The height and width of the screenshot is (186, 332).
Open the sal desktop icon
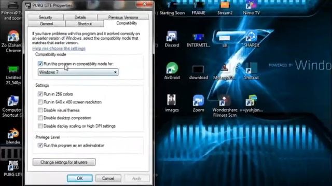(x=225, y=40)
